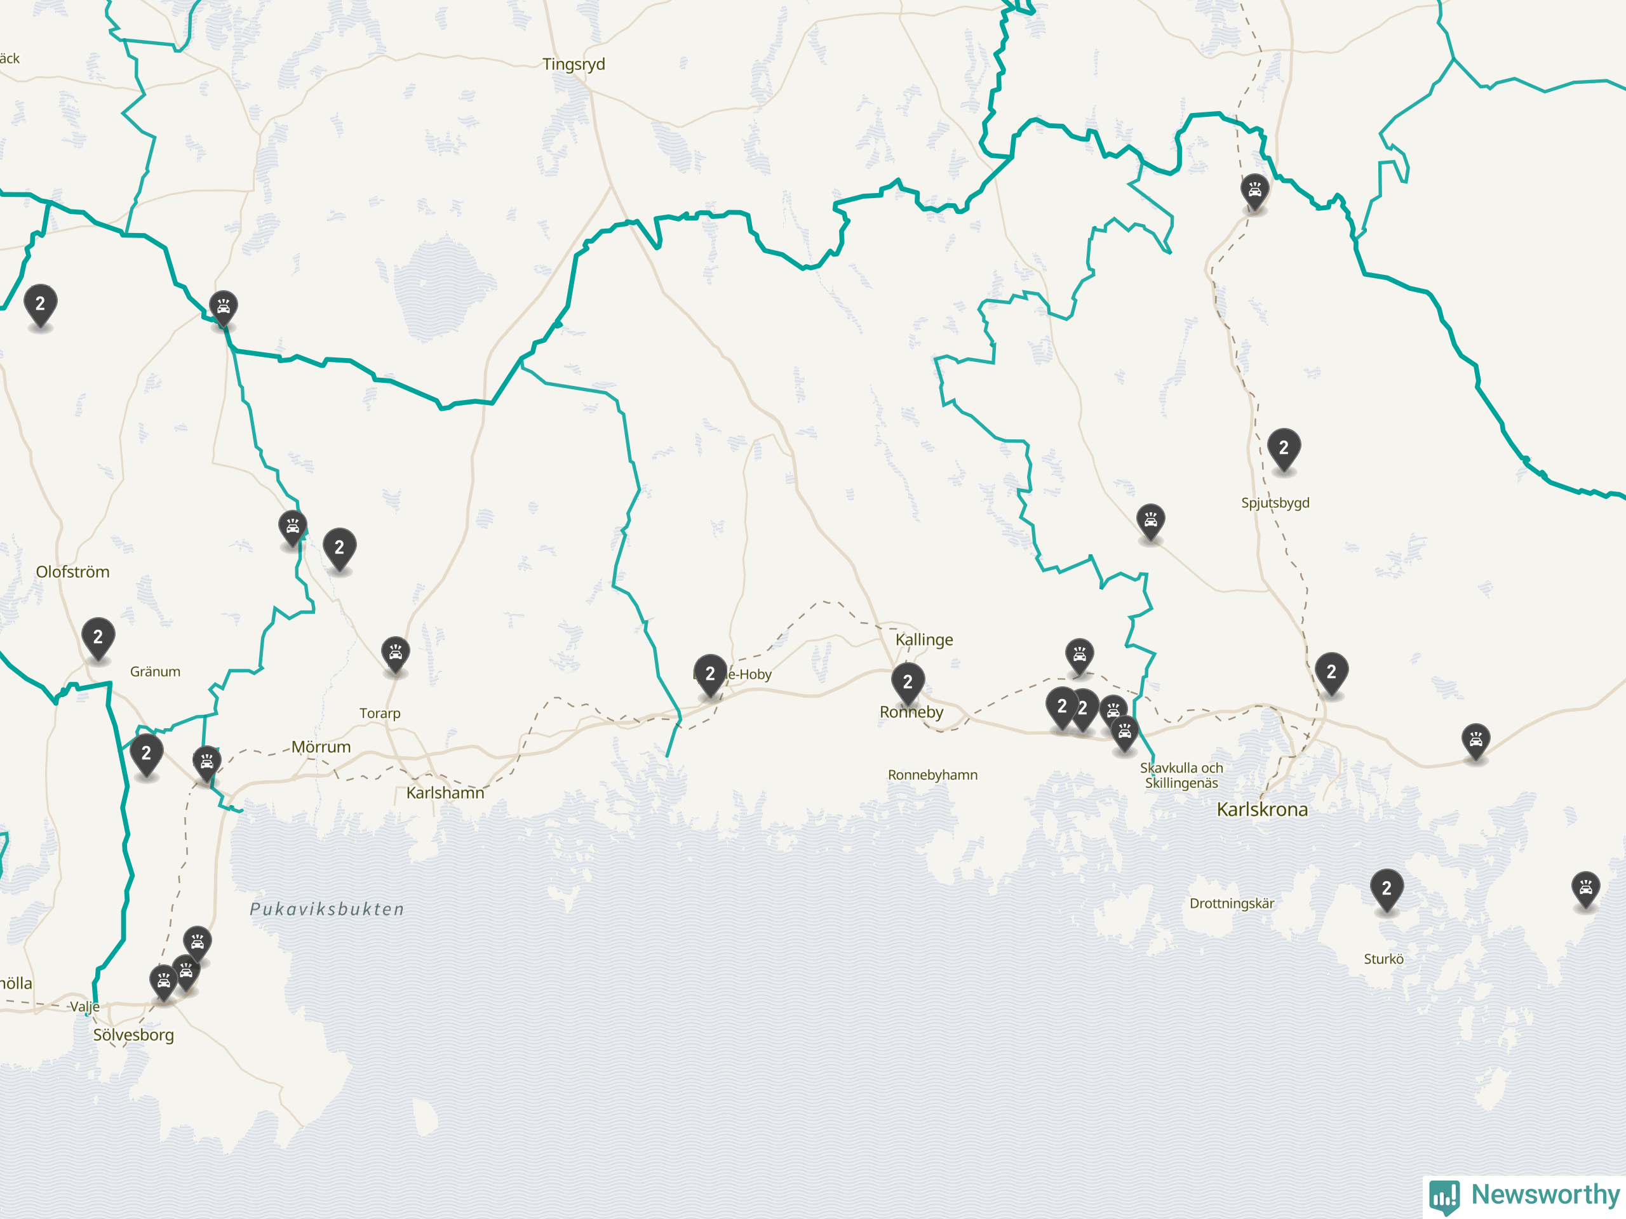This screenshot has width=1626, height=1219.
Task: Click the Karlshamn town label
Action: click(445, 793)
